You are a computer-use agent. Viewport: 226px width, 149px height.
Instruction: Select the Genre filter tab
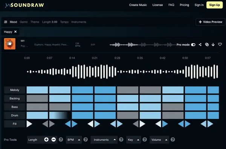[x=24, y=22]
